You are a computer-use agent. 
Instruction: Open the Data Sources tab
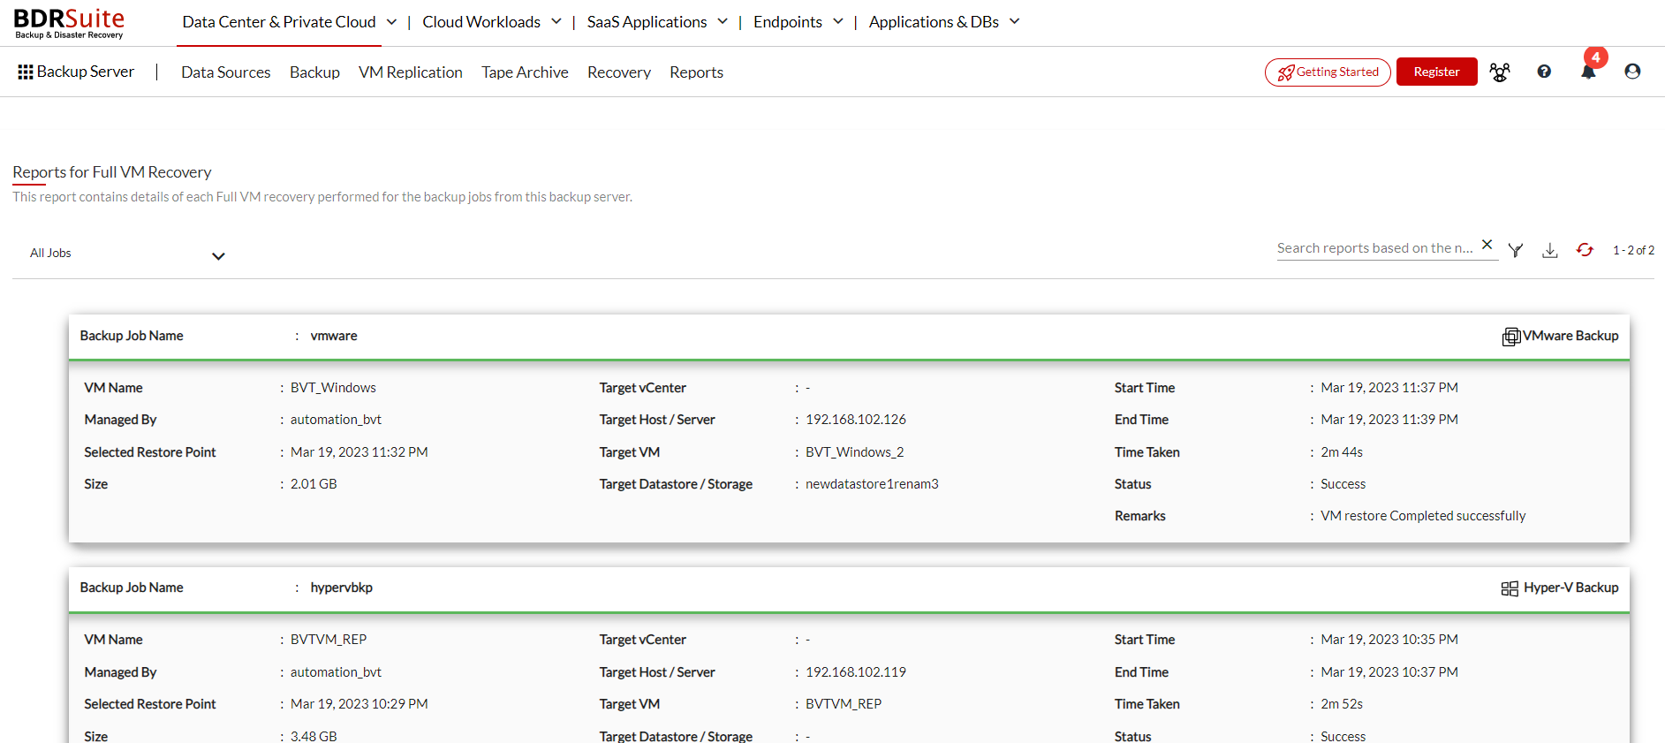click(226, 72)
